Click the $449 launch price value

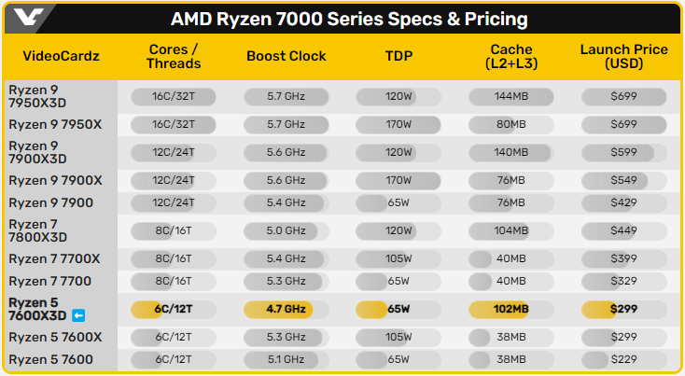[x=623, y=230]
